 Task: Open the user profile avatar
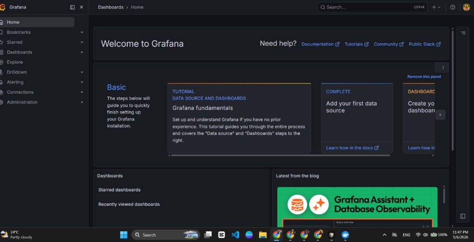pyautogui.click(x=466, y=7)
